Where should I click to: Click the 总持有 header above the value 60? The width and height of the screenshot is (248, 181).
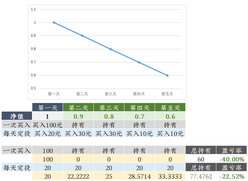(x=201, y=150)
